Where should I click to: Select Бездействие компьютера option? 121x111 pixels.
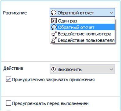(x=83, y=34)
